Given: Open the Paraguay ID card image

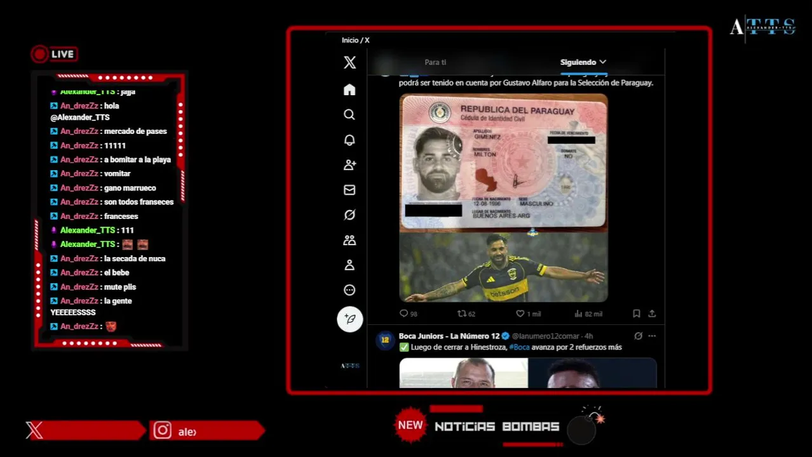Looking at the screenshot, I should coord(504,162).
